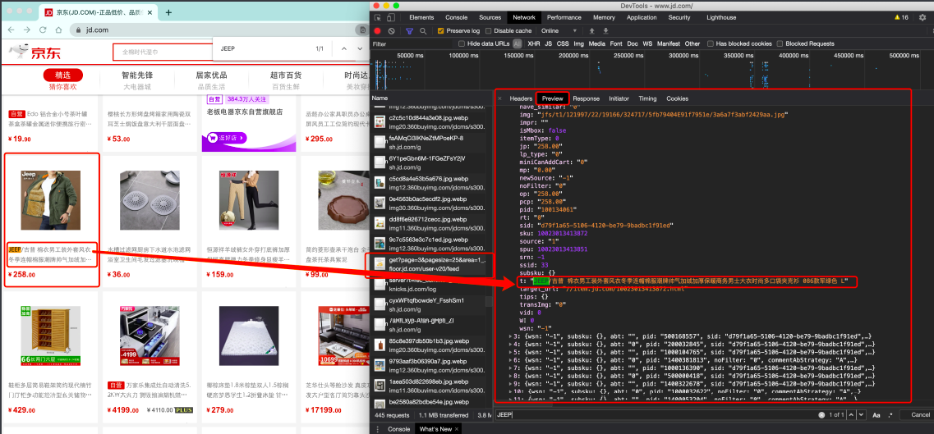This screenshot has width=934, height=434.
Task: Toggle the network filter funnel icon
Action: point(410,31)
